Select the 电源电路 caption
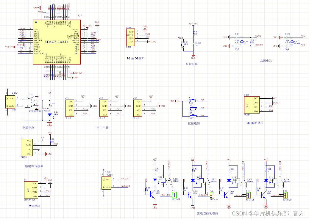 28,128
